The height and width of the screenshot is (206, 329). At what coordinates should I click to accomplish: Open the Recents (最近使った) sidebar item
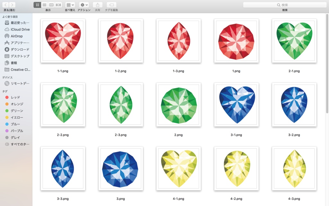[17, 23]
